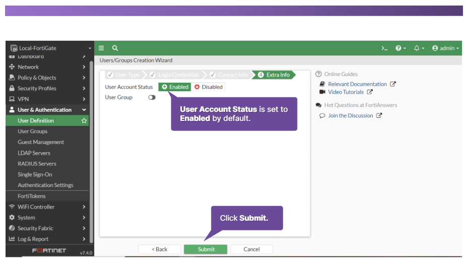Image resolution: width=465 pixels, height=264 pixels.
Task: Open the Video Tutorials link
Action: (346, 92)
